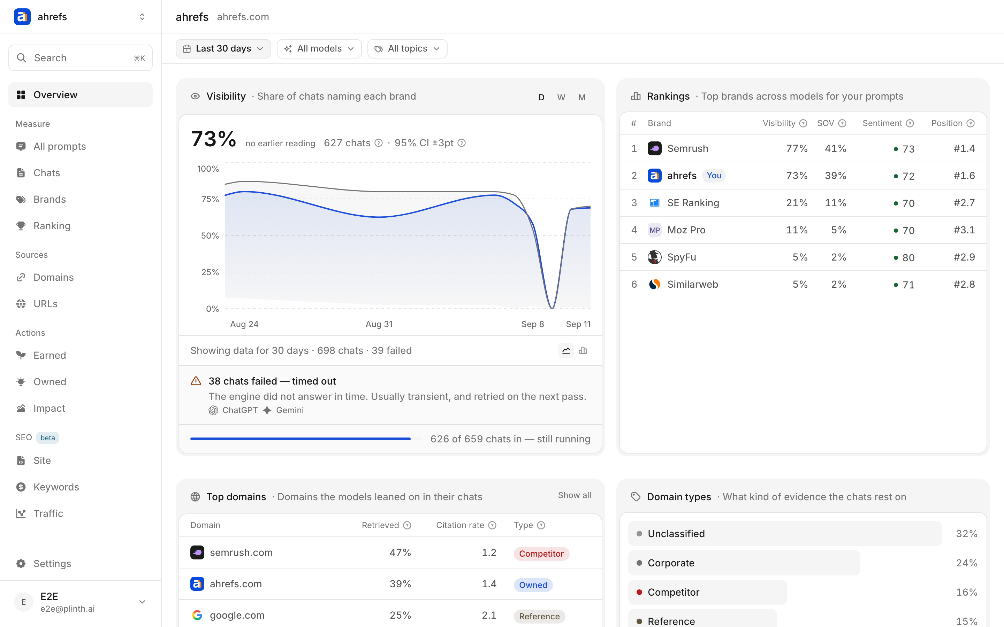Click the ChatGPT engine icon

tap(213, 410)
